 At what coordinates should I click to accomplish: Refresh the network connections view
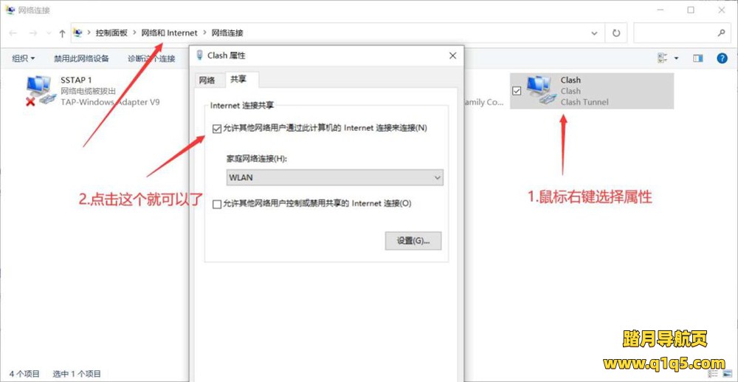(x=616, y=33)
